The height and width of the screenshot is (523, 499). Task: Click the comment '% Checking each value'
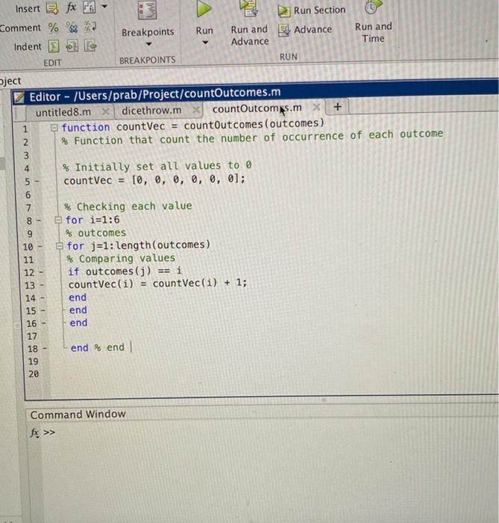(128, 206)
